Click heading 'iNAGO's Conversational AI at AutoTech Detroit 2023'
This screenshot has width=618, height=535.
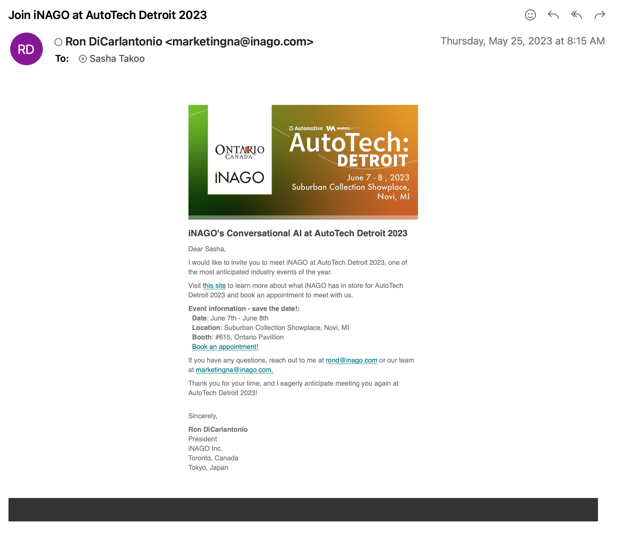pos(298,233)
